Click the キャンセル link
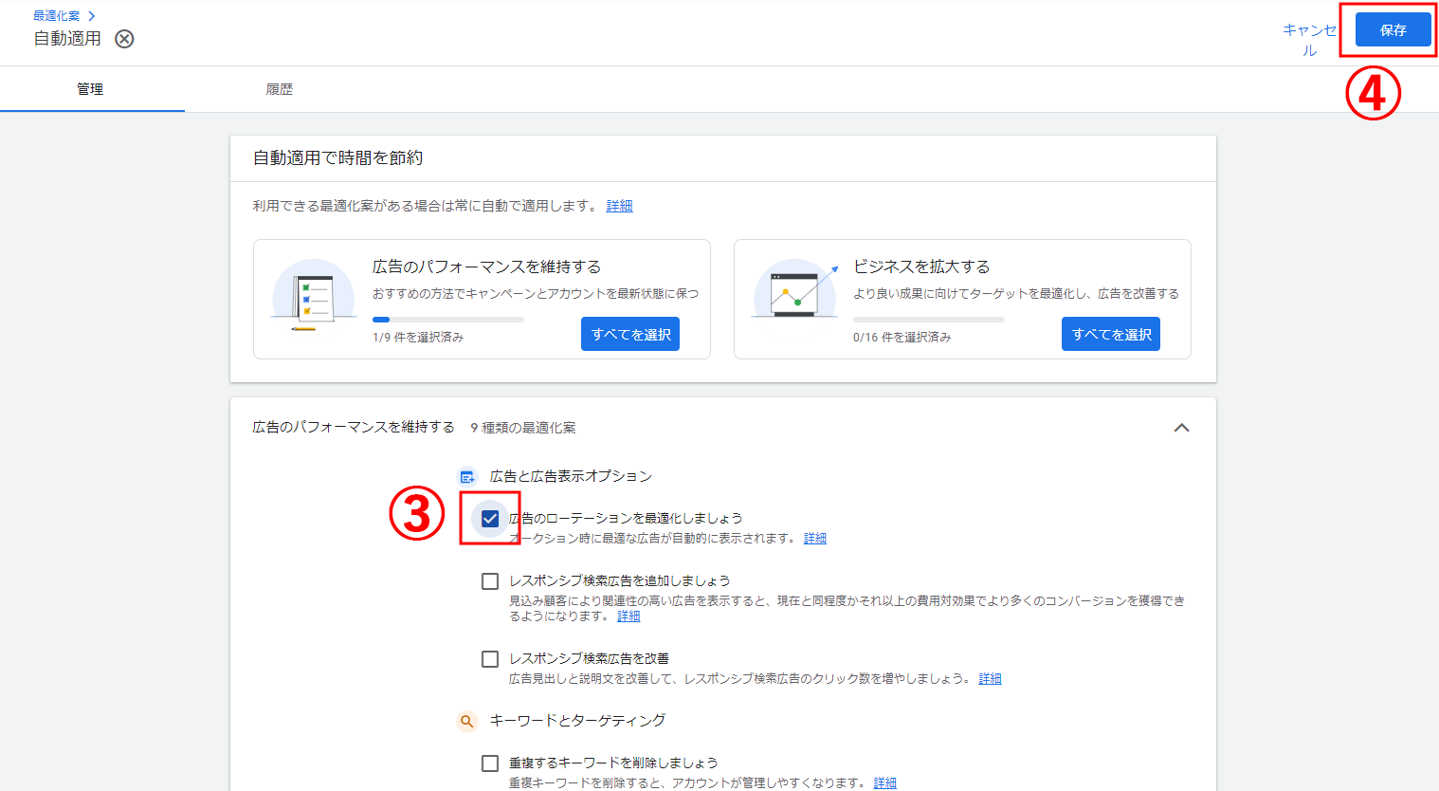The height and width of the screenshot is (791, 1439). click(1309, 40)
